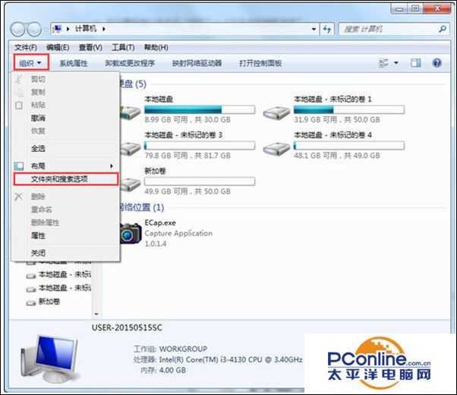Select 新加卷 in the navigation tree

point(49,302)
